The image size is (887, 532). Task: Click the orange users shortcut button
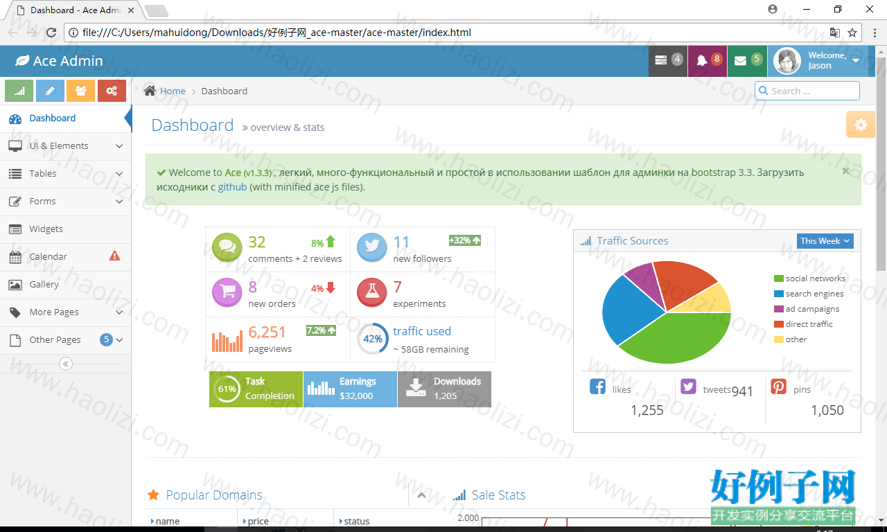tap(81, 91)
